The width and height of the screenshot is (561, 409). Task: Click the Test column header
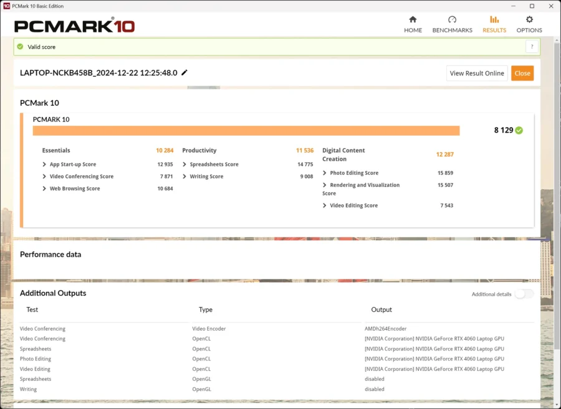(32, 309)
